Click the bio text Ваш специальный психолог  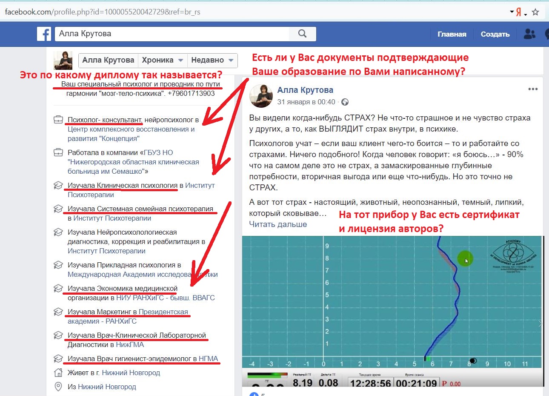click(140, 89)
